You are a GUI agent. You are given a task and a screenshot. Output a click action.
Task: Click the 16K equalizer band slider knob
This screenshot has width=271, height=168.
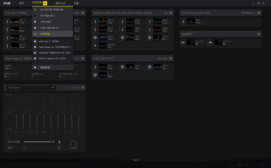click(79, 112)
